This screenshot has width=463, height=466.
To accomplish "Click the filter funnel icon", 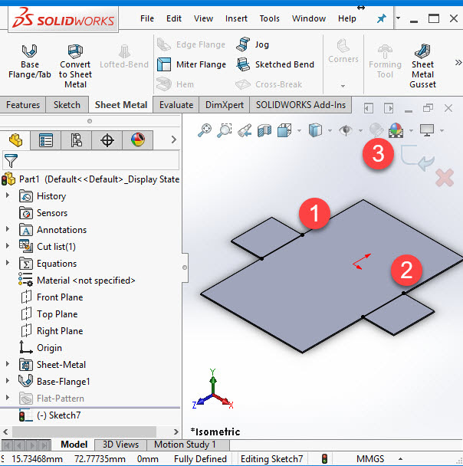I will (x=11, y=161).
